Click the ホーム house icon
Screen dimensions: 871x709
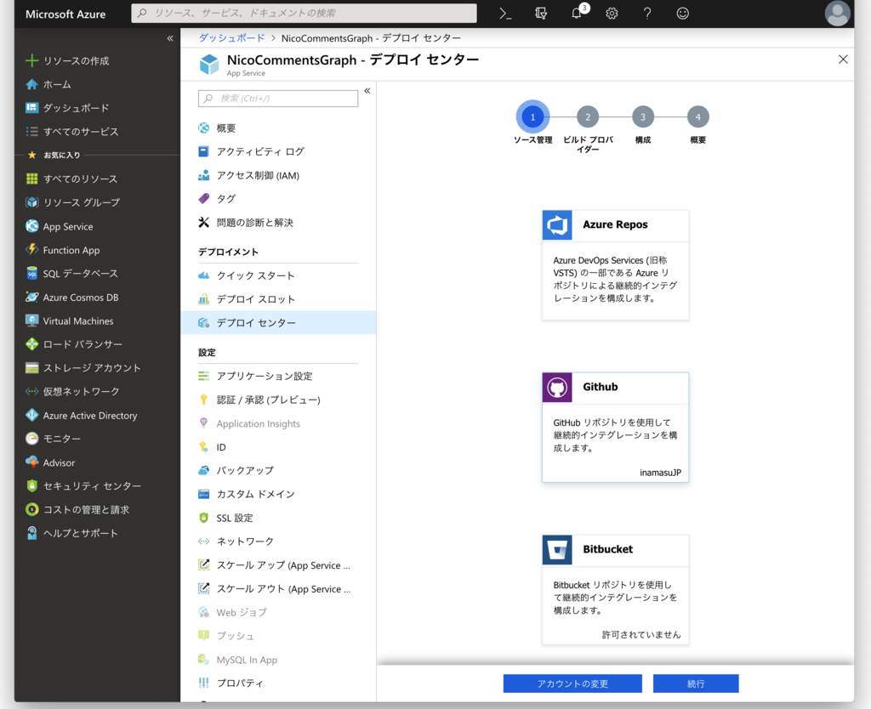(x=32, y=84)
